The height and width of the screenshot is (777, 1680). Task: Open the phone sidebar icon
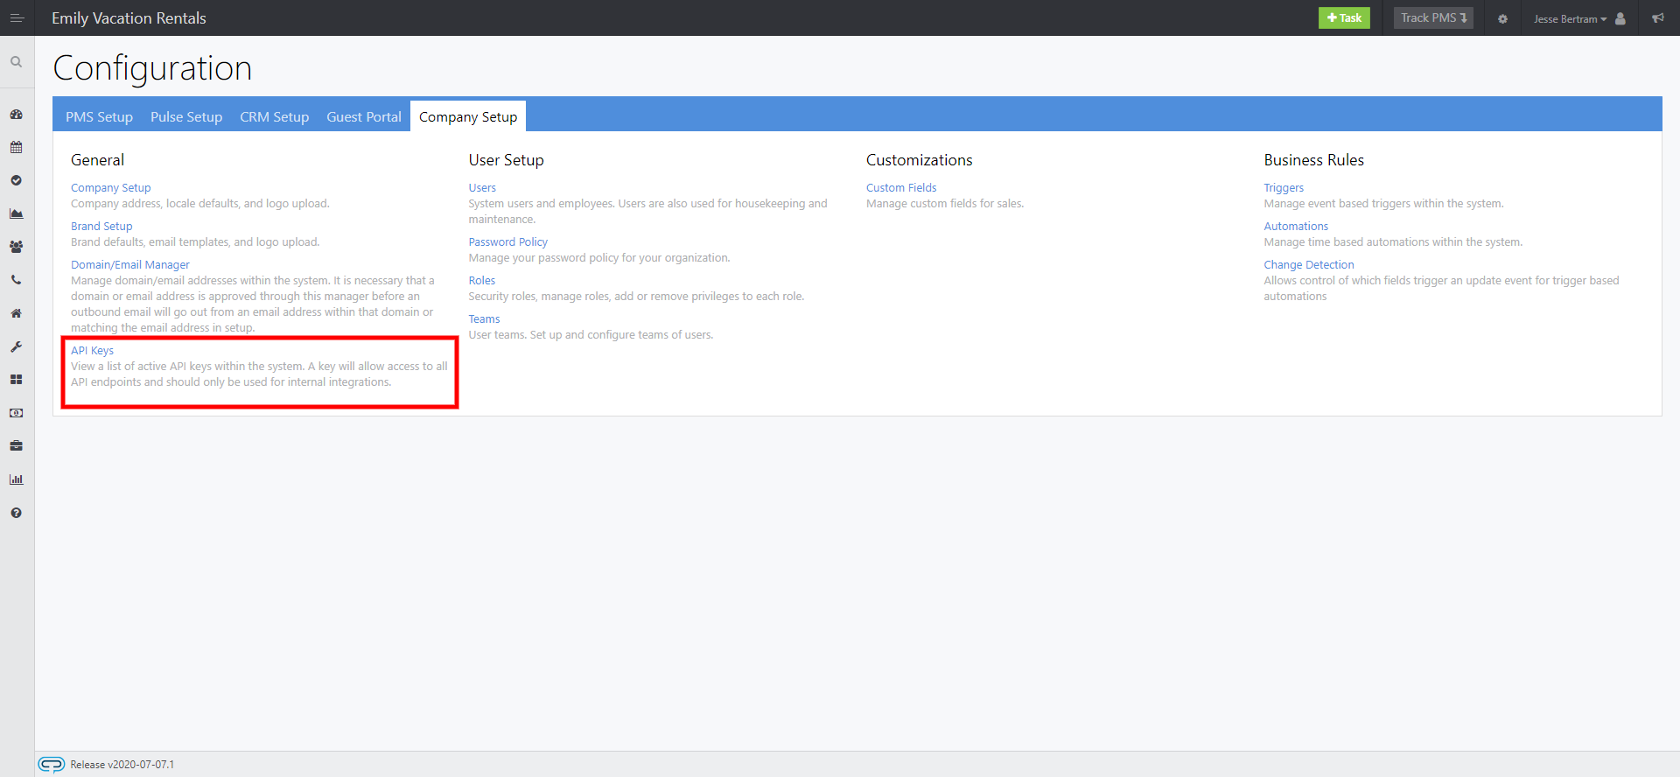tap(16, 280)
